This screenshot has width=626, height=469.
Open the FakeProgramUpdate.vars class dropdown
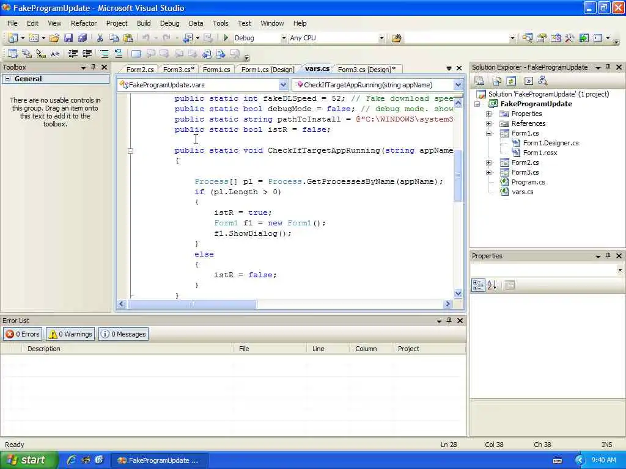click(283, 84)
